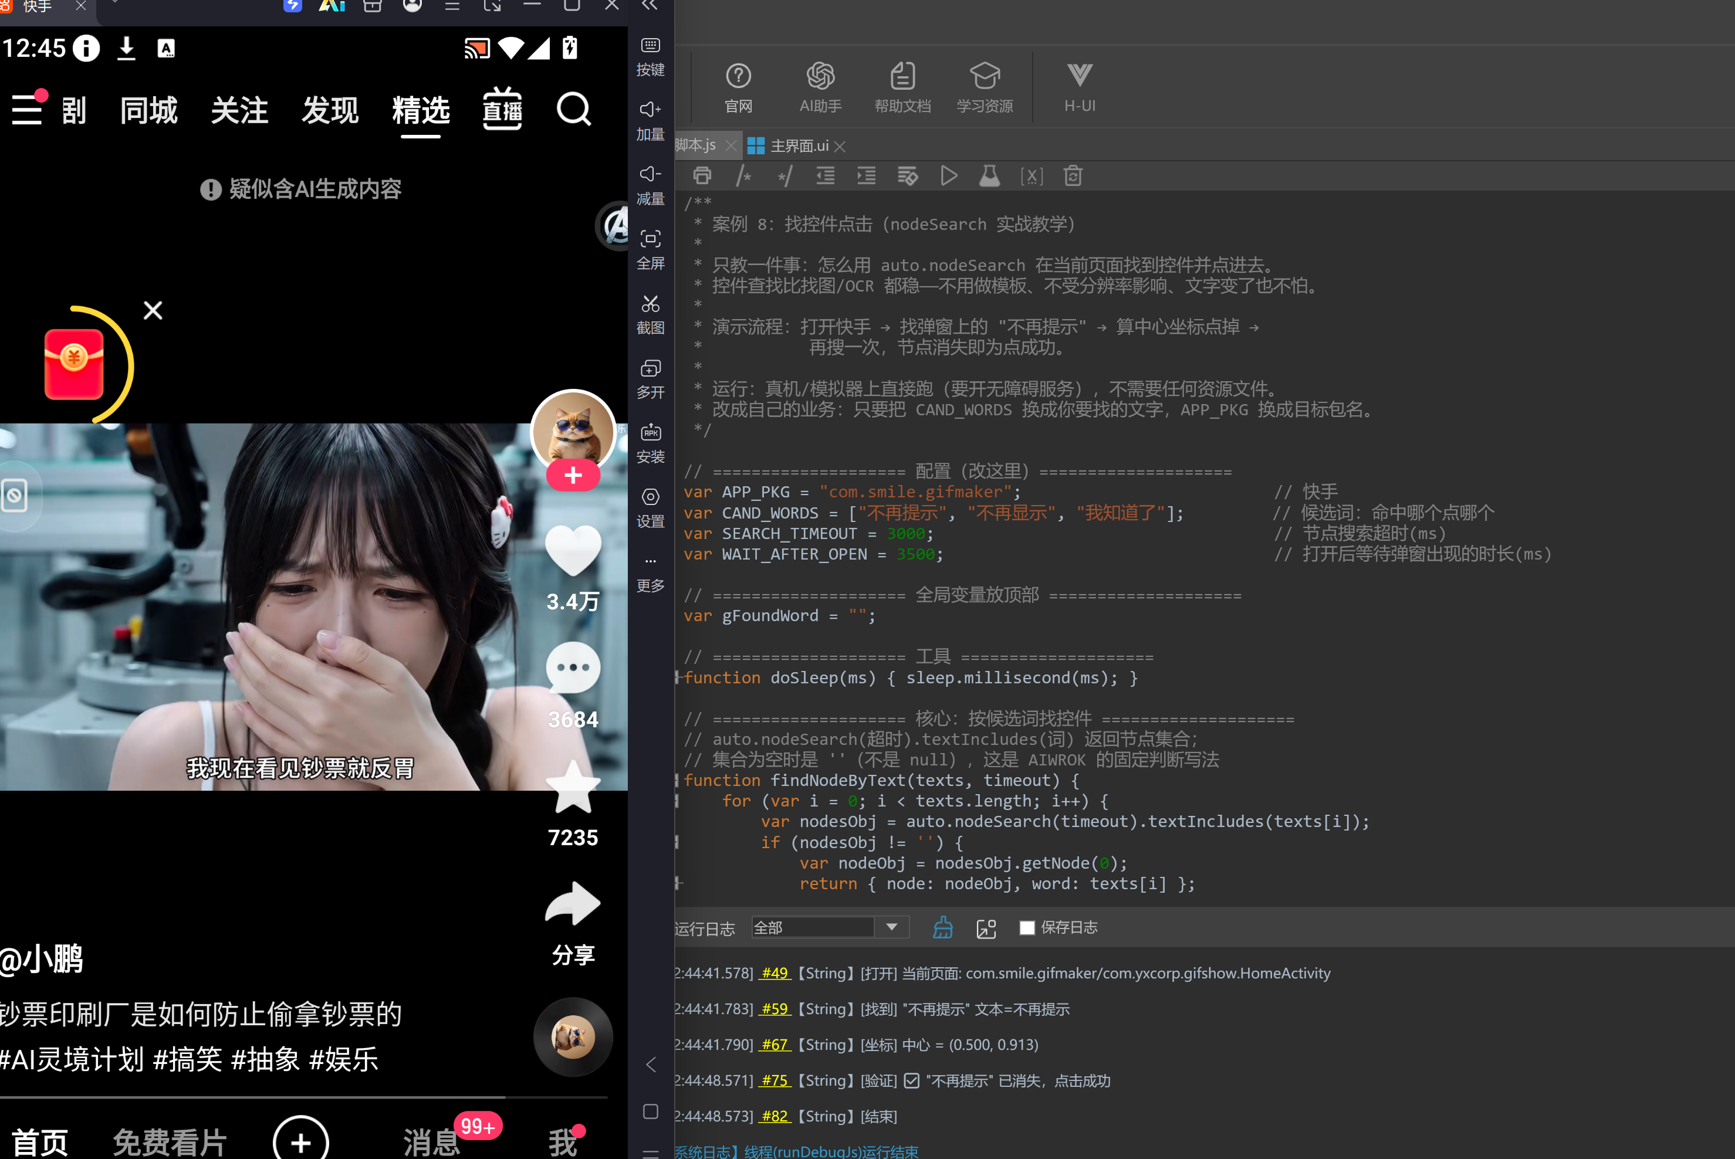
Task: Open 设置 settings in the sidebar
Action: pos(650,508)
